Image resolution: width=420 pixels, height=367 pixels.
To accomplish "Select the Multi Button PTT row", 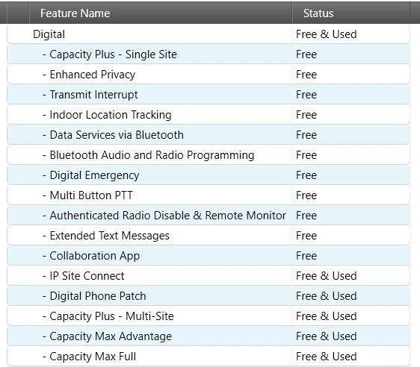I will click(209, 195).
